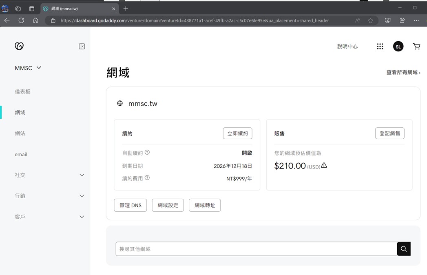Click the browser screenshot icon

coord(387,20)
